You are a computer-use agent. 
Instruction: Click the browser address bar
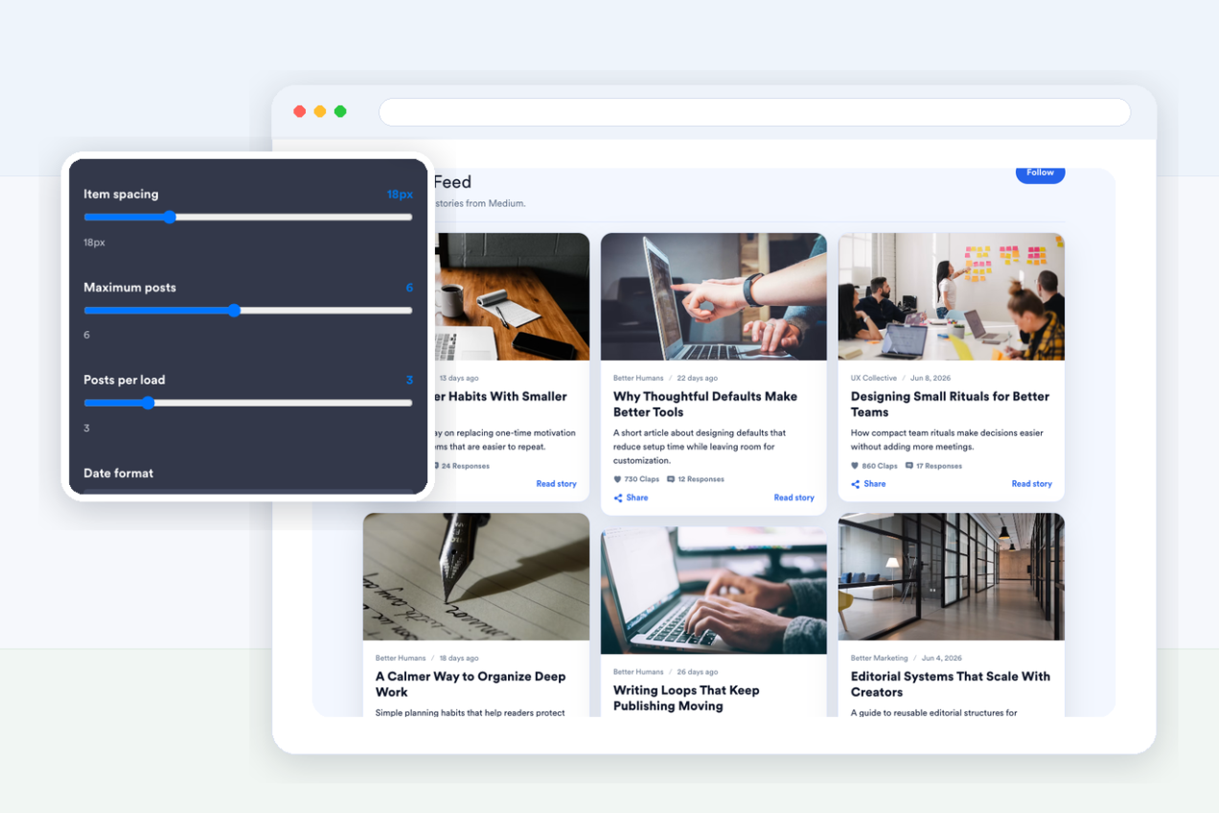(x=754, y=112)
